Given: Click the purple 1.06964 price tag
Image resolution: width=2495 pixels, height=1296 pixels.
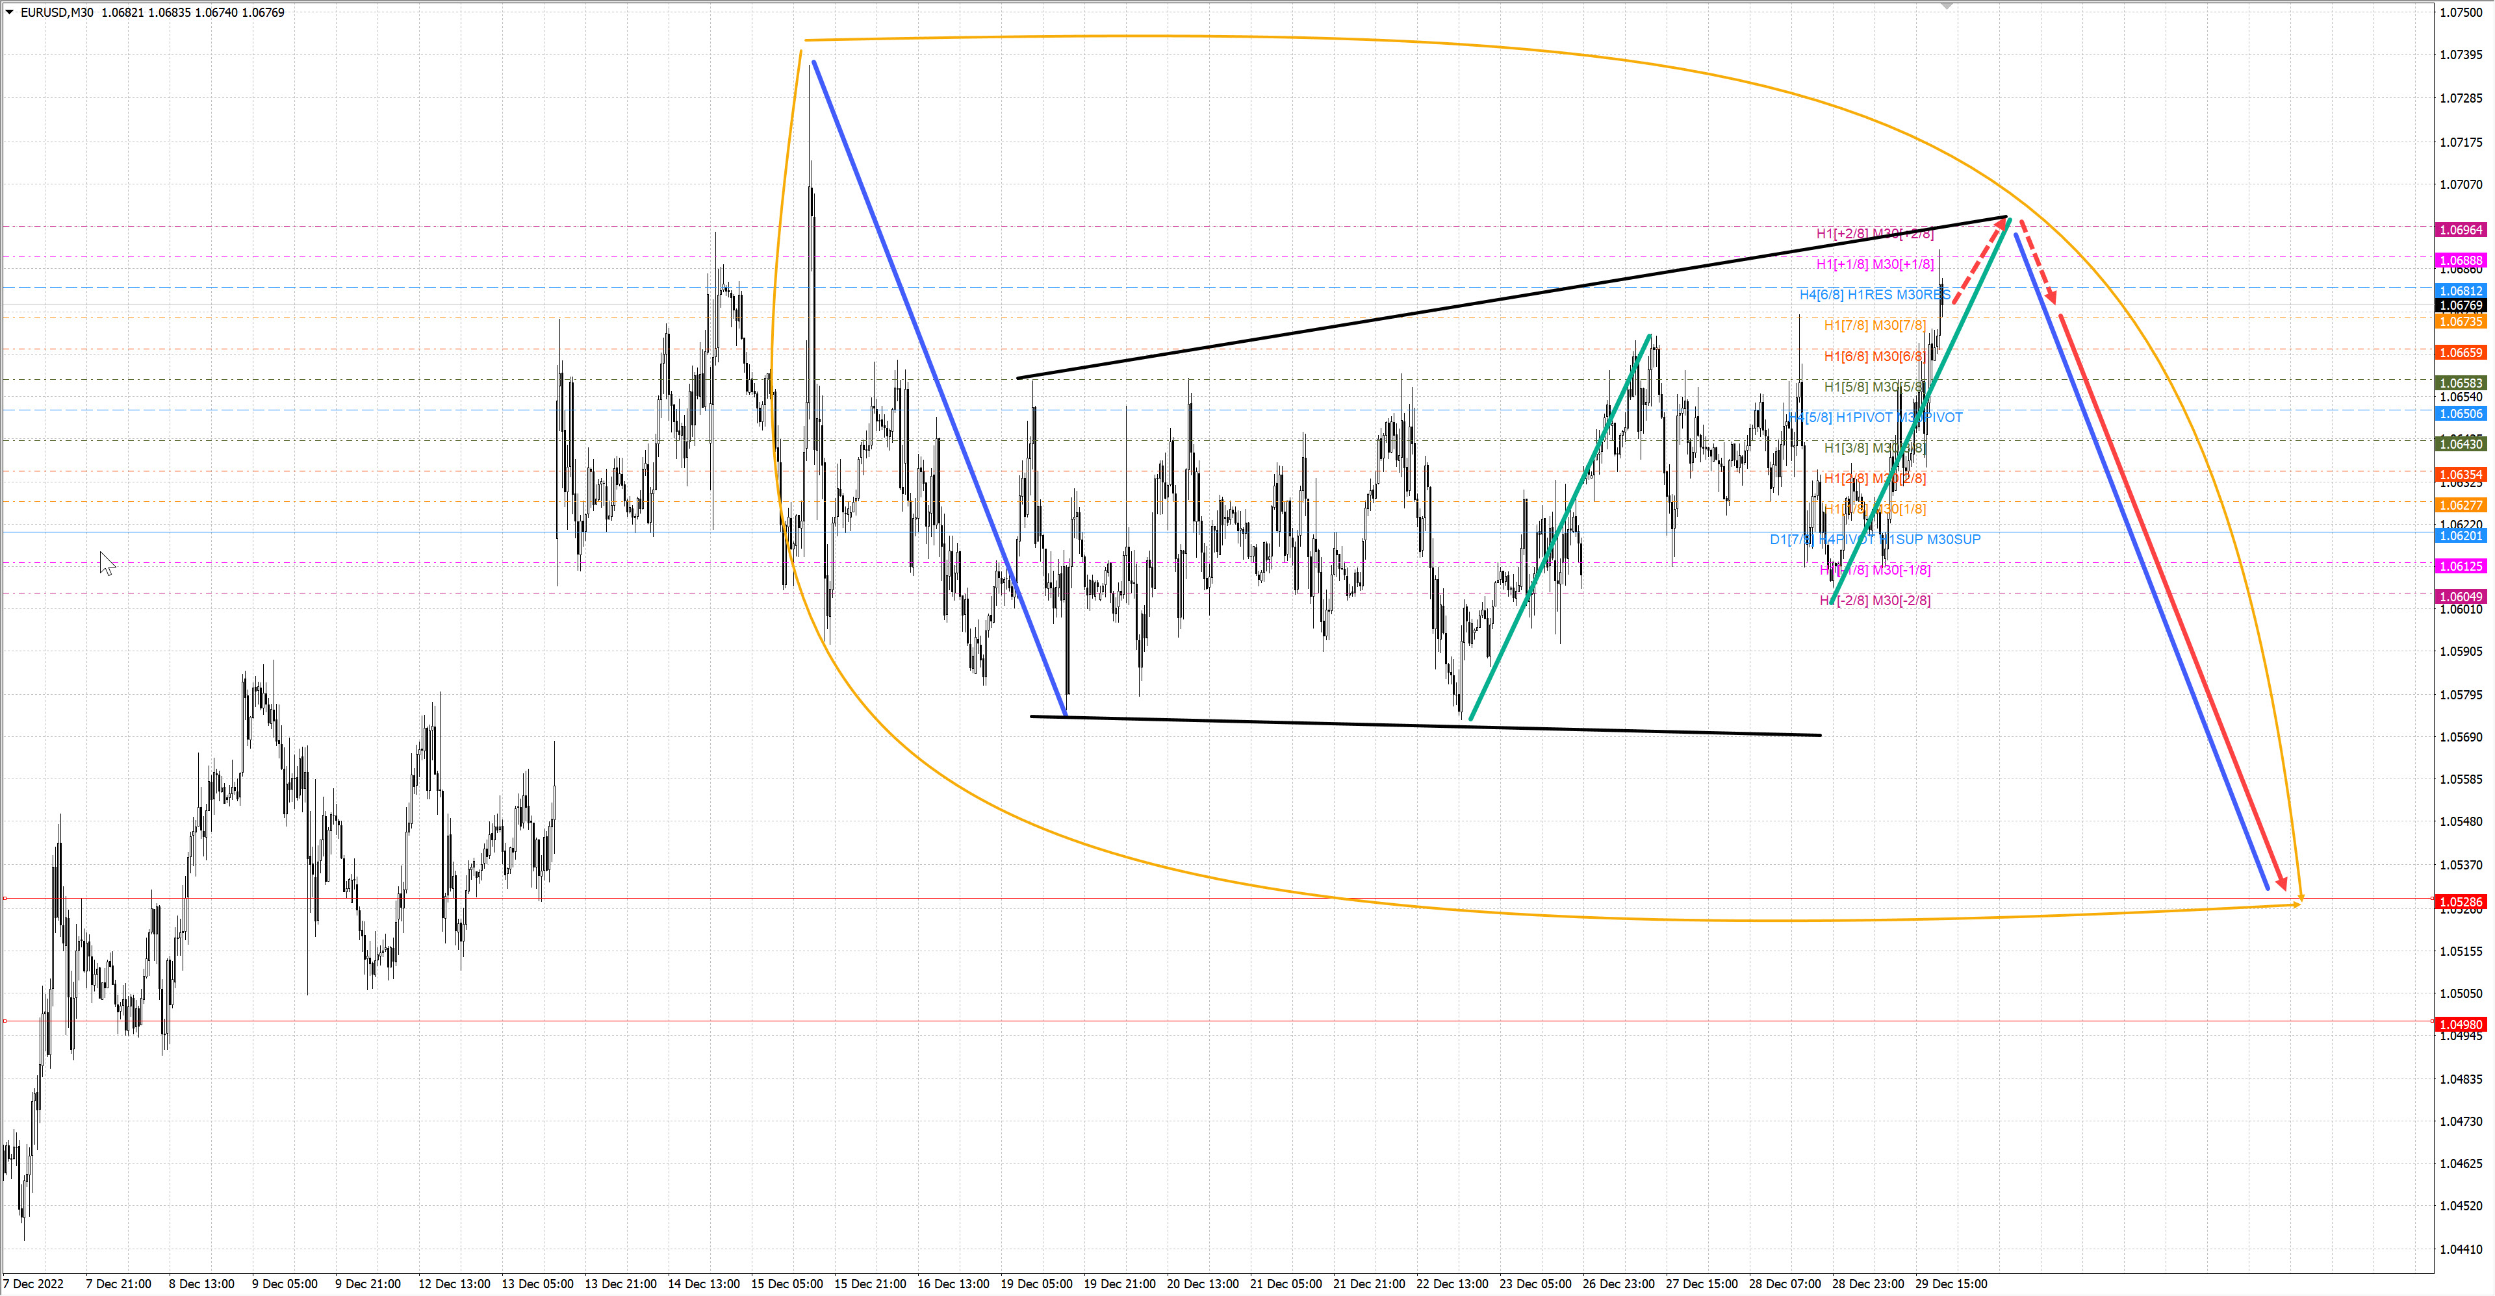Looking at the screenshot, I should coord(2460,231).
